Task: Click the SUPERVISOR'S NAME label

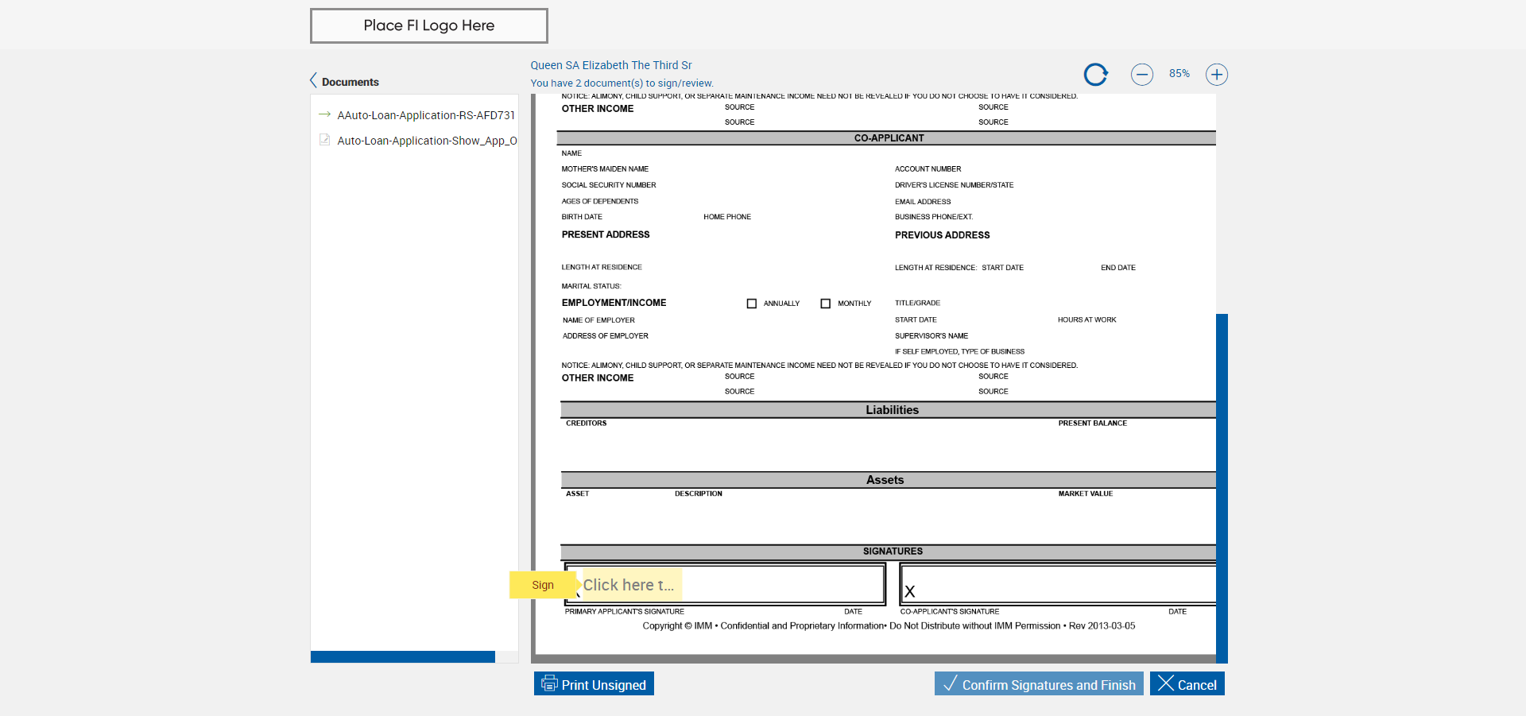Action: [931, 336]
